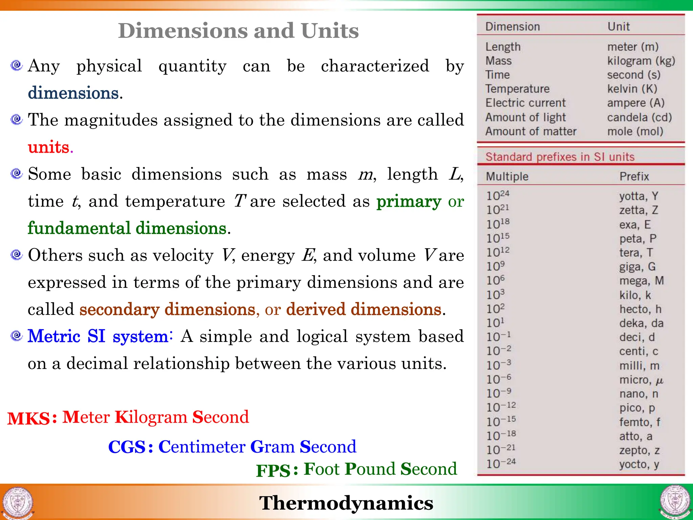Click the 'centi, c' prefix entry

639,351
